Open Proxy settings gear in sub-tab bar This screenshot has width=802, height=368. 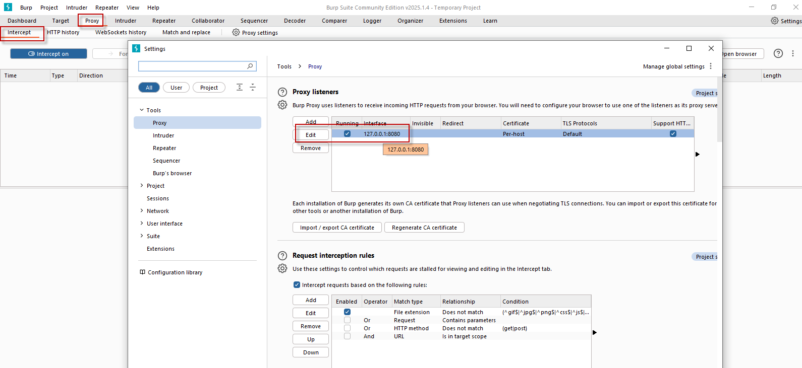point(236,32)
